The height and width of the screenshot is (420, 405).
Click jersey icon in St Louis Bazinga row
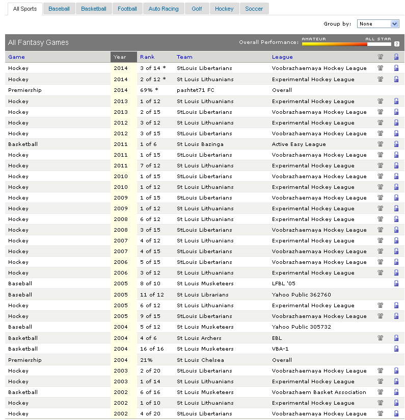click(380, 144)
